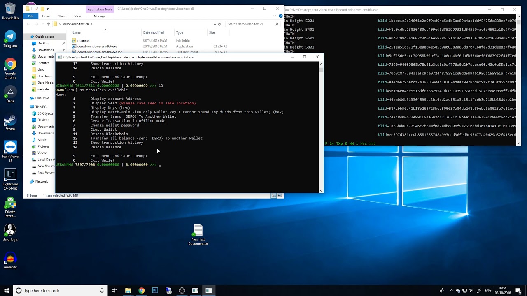Switch to the Home ribbon tab
Viewport: 527px width, 296px height.
[x=46, y=16]
